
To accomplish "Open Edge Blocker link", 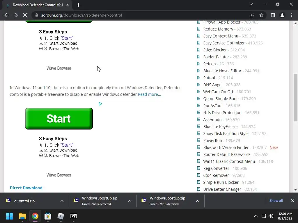I will [x=215, y=50].
